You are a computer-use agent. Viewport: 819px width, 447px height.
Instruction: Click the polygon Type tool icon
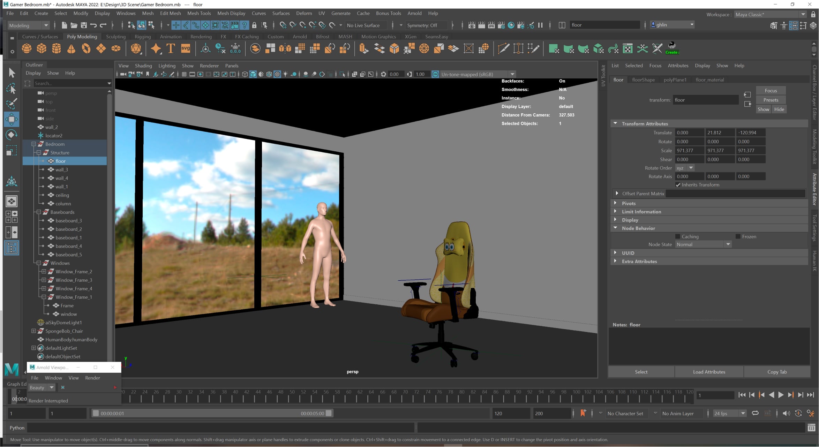tap(171, 48)
